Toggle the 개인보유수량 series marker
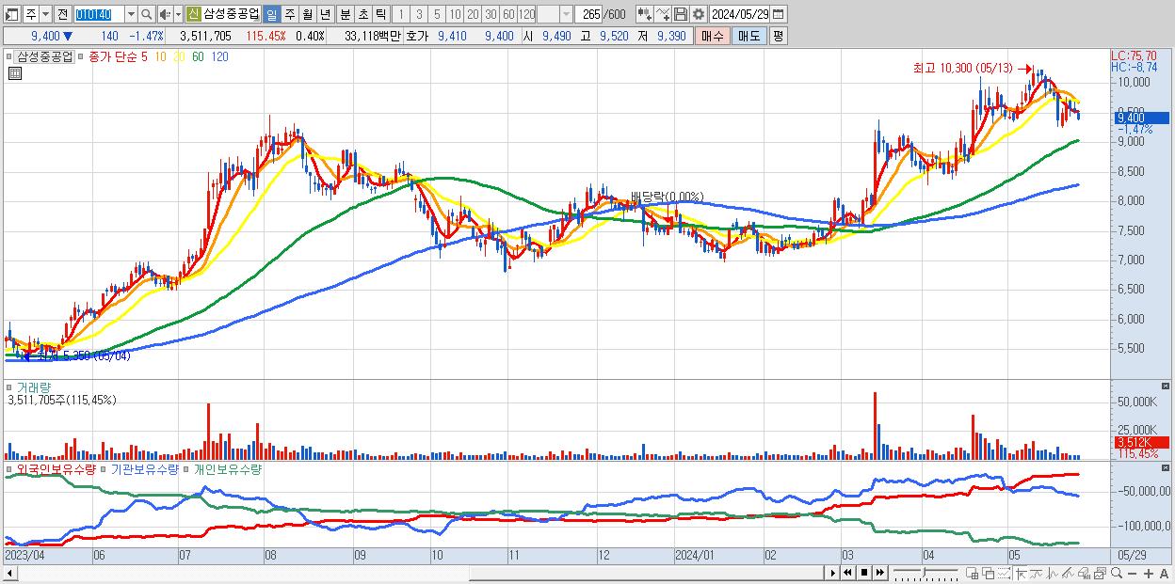 (187, 468)
